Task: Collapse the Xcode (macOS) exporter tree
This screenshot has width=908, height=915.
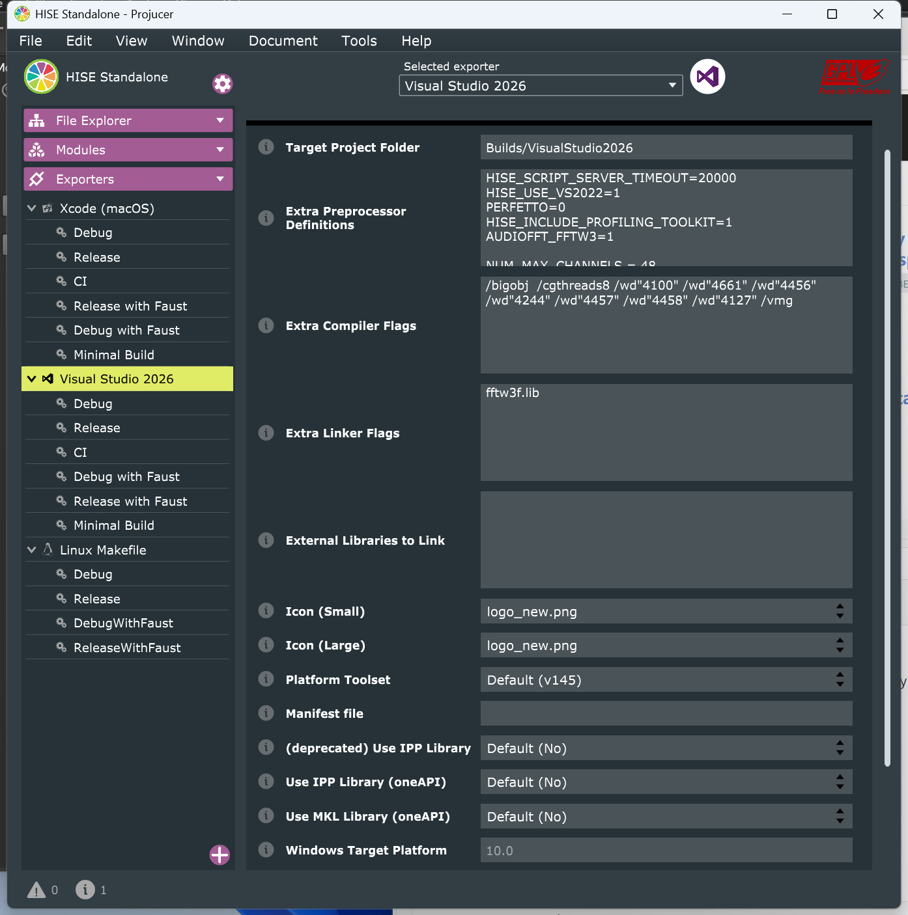Action: coord(31,208)
